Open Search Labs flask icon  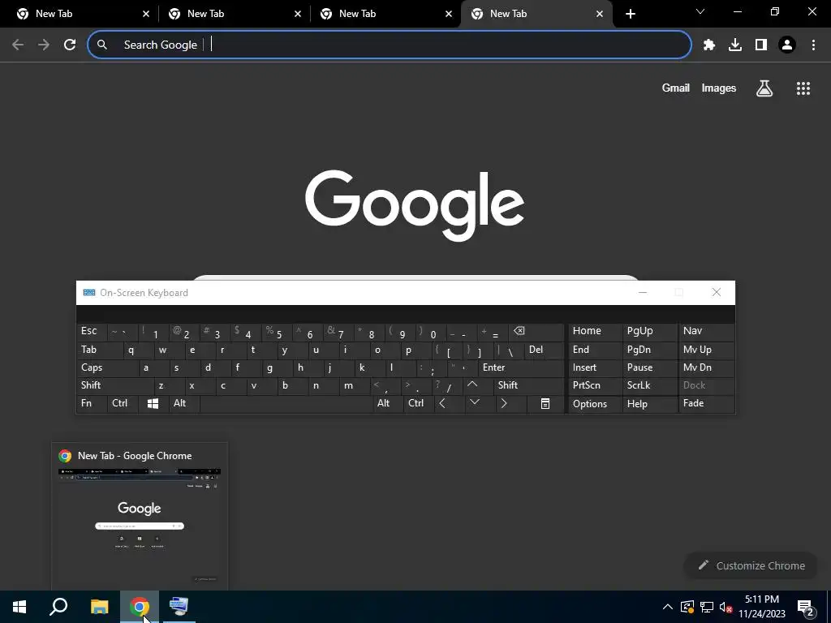764,88
